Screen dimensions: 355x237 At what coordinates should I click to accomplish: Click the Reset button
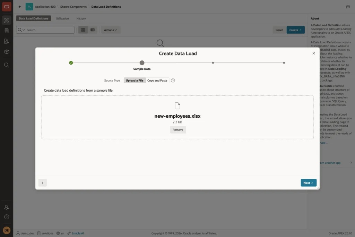[279, 30]
